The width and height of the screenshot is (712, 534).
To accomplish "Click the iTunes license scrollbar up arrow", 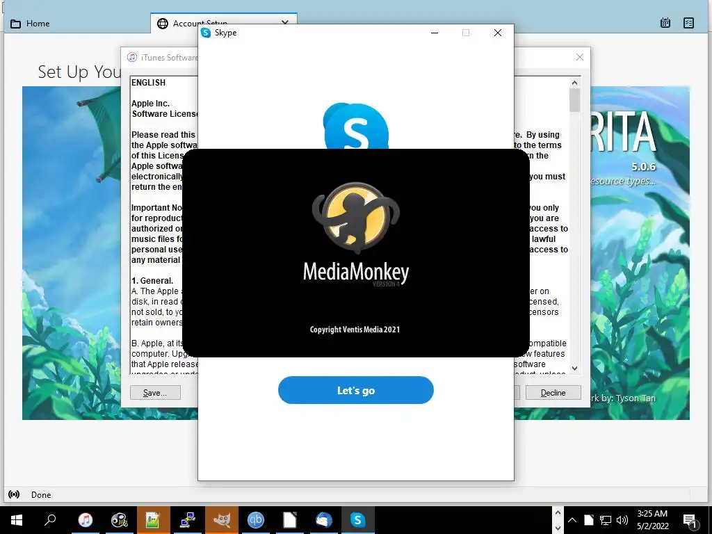I will (574, 83).
